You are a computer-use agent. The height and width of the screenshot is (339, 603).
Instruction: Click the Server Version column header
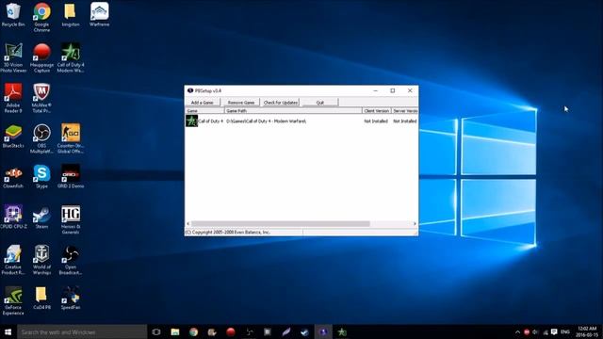click(405, 111)
